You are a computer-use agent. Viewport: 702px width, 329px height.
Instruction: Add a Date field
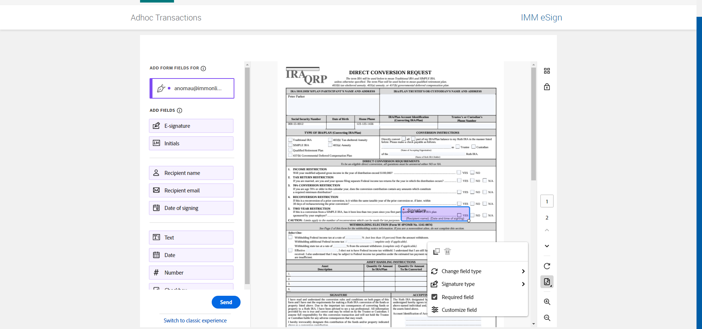coord(191,255)
